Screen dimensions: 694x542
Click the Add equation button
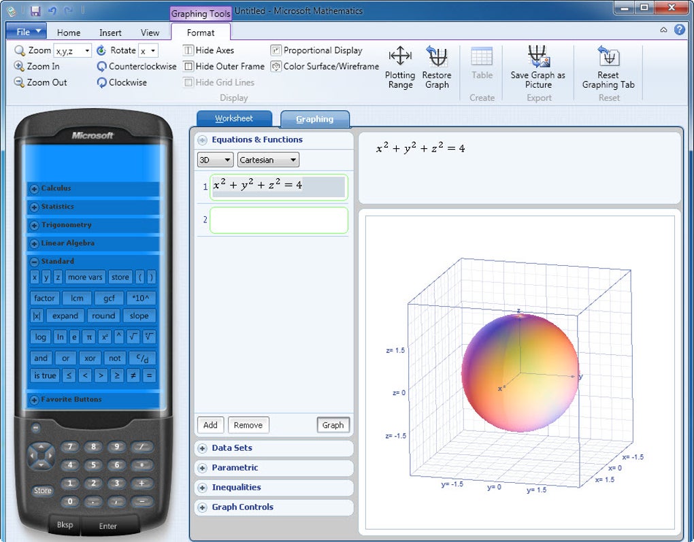(210, 425)
